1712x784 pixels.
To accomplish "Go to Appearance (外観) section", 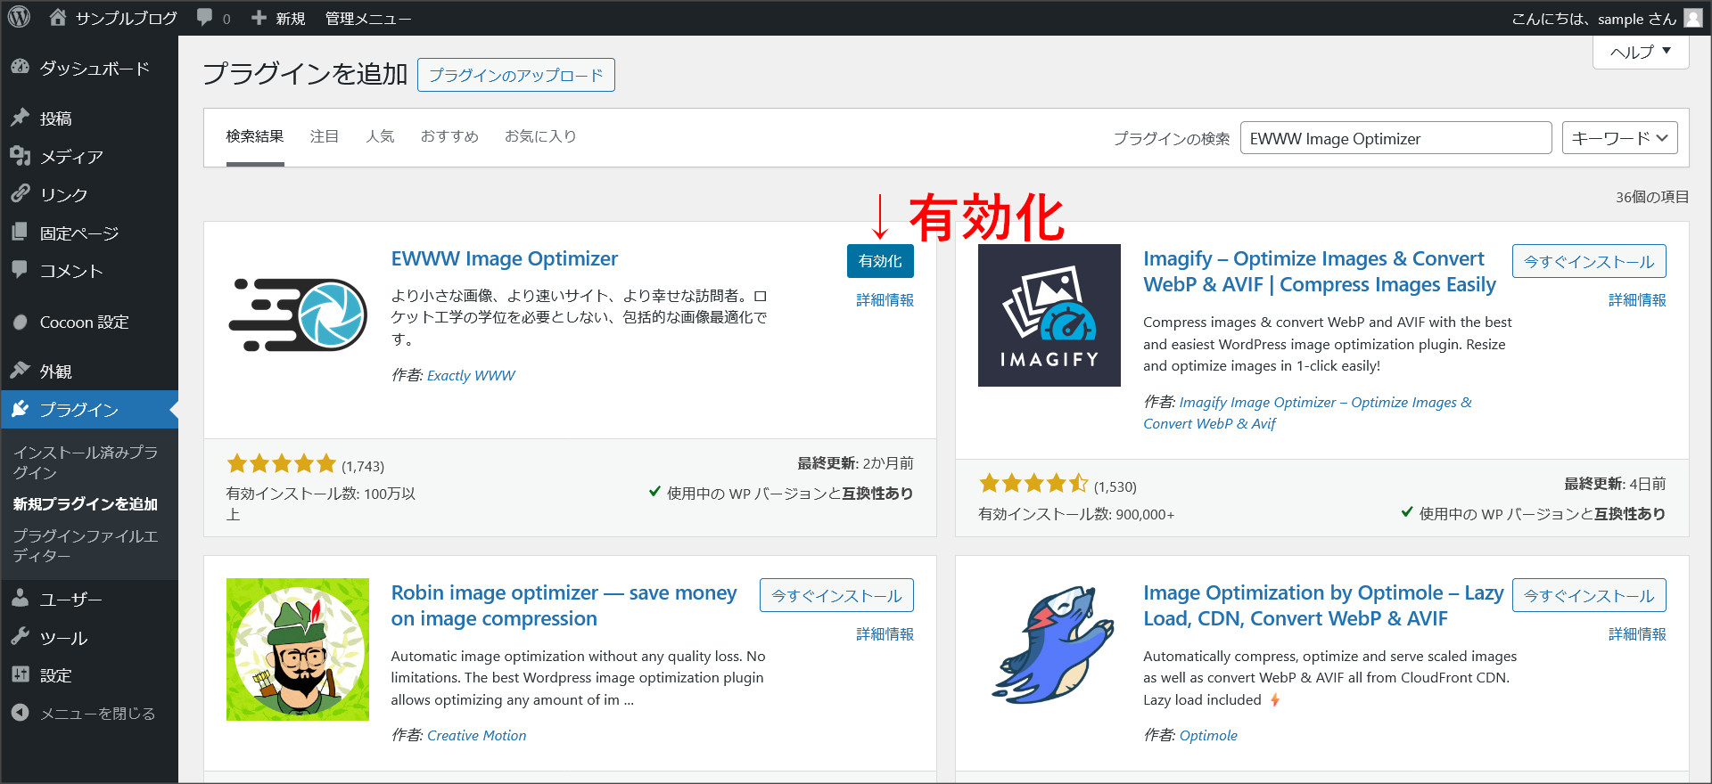I will [55, 372].
